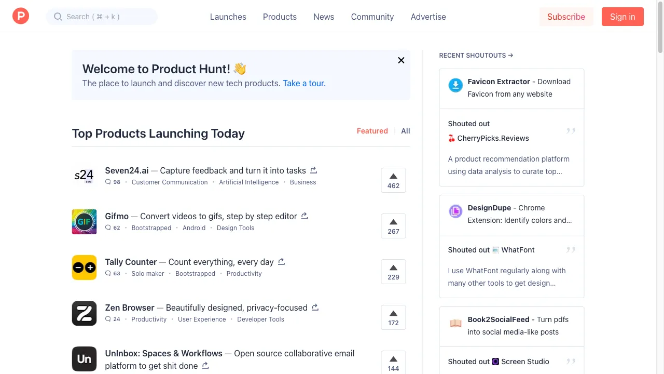The width and height of the screenshot is (664, 374).
Task: Open the Business topic tag
Action: [x=303, y=182]
